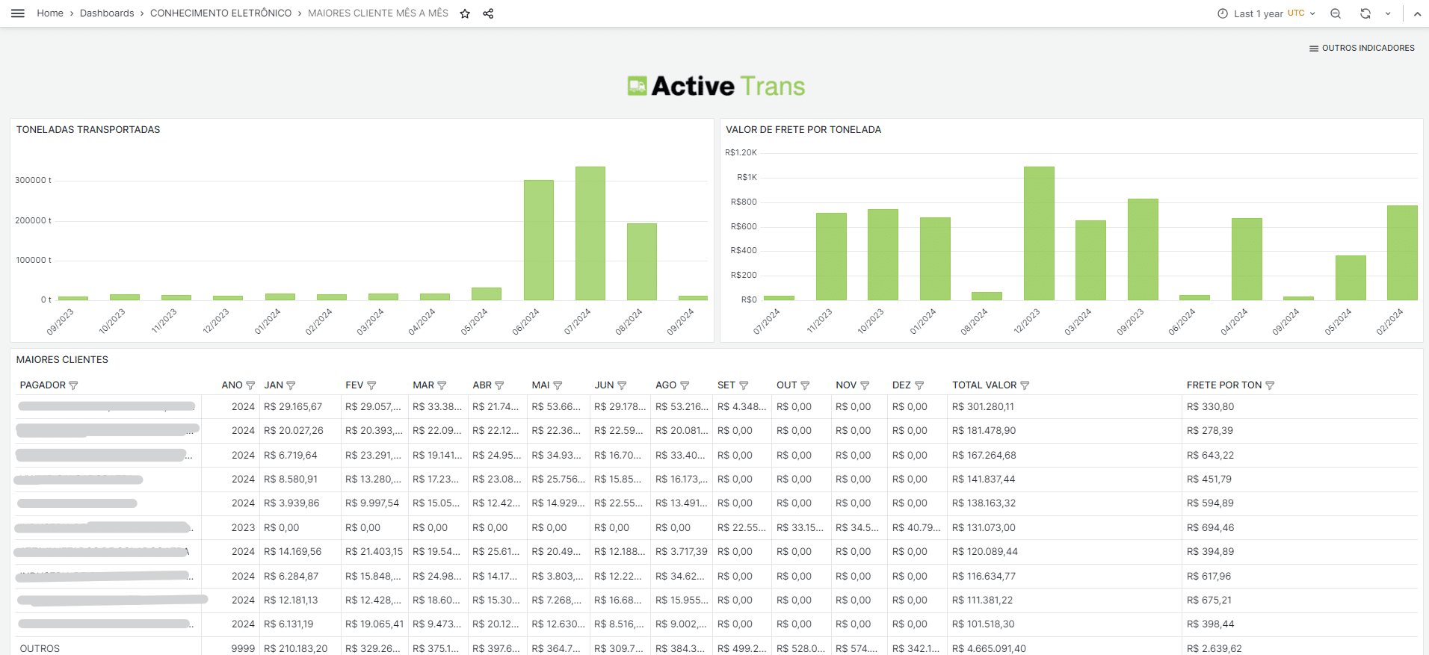Filter the OUT column
This screenshot has width=1429, height=655.
[805, 385]
